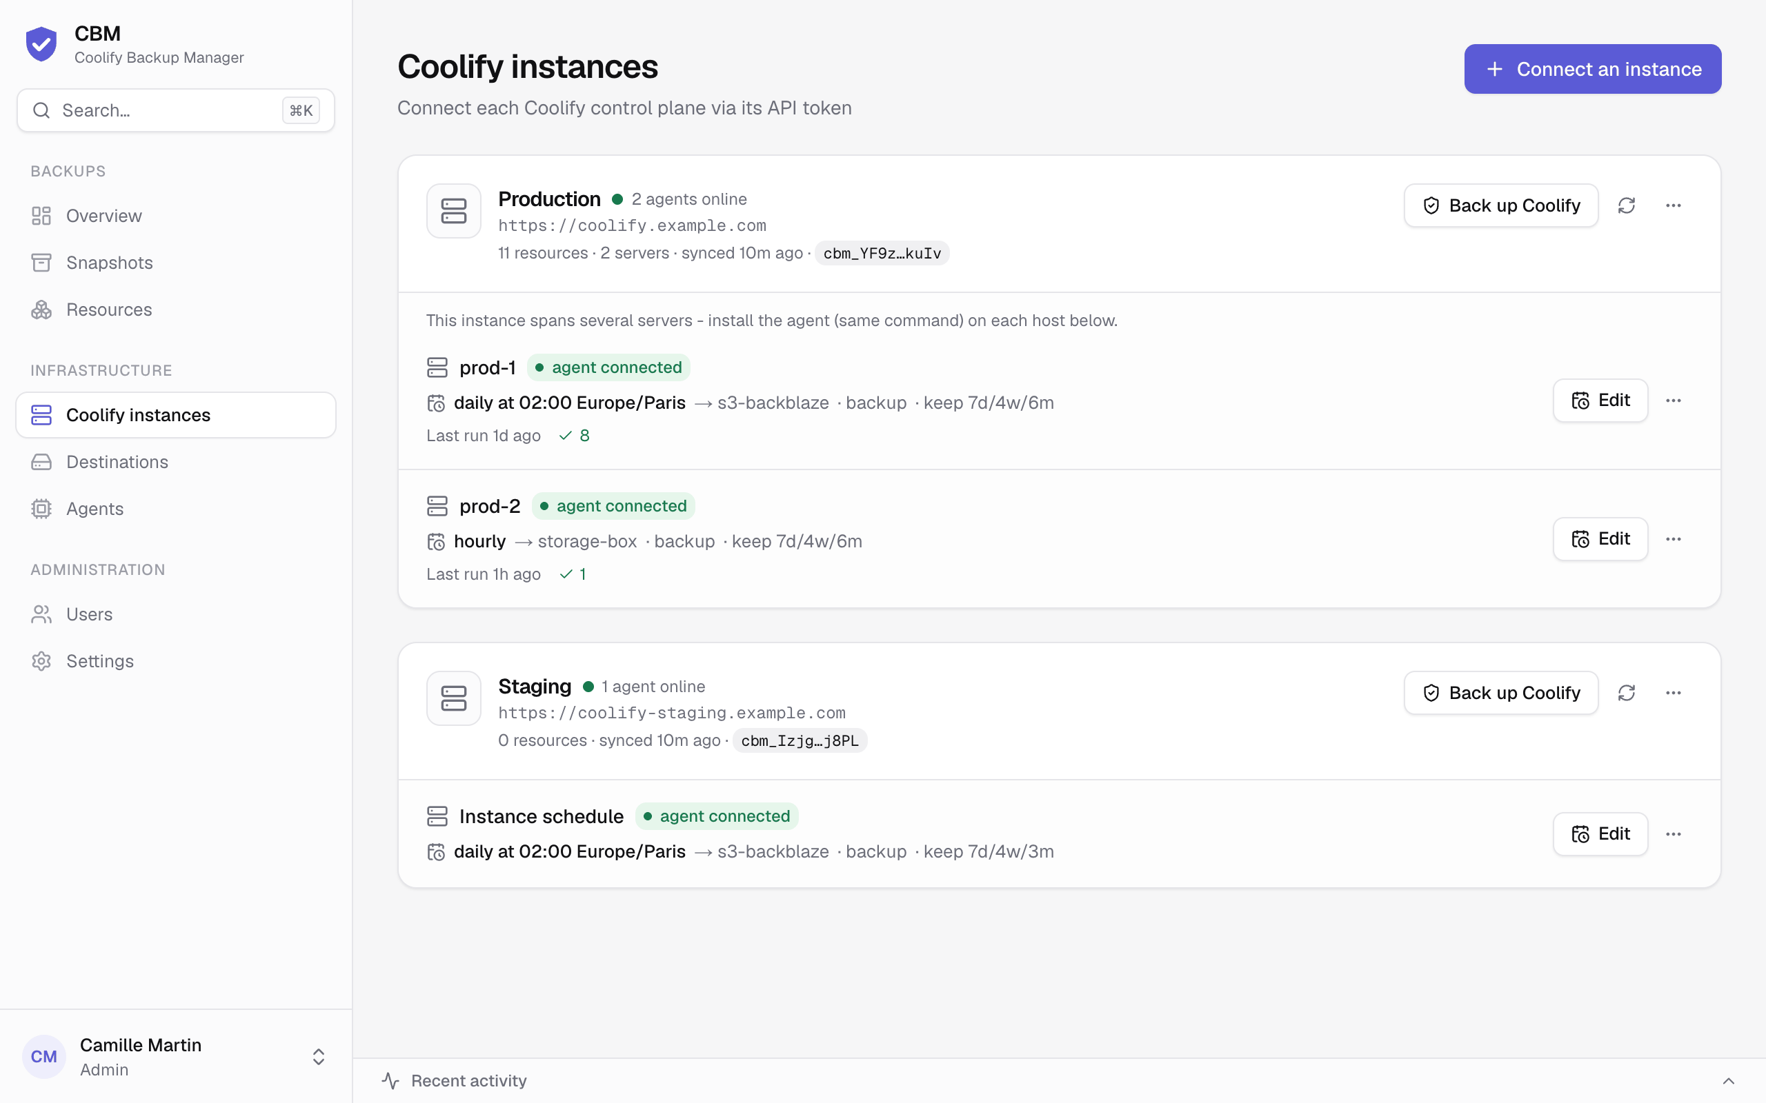Focus the Search input field
This screenshot has height=1103, width=1766.
click(176, 110)
